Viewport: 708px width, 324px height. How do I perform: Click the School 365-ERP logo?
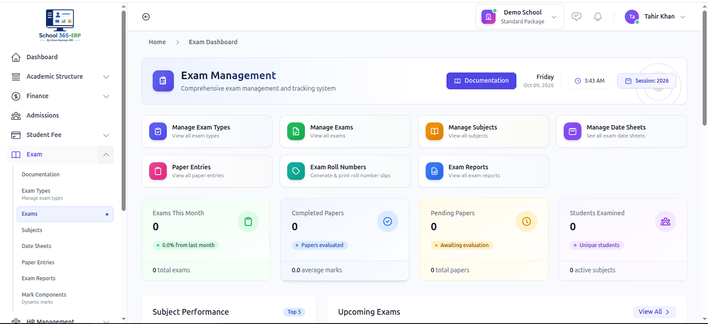[60, 25]
